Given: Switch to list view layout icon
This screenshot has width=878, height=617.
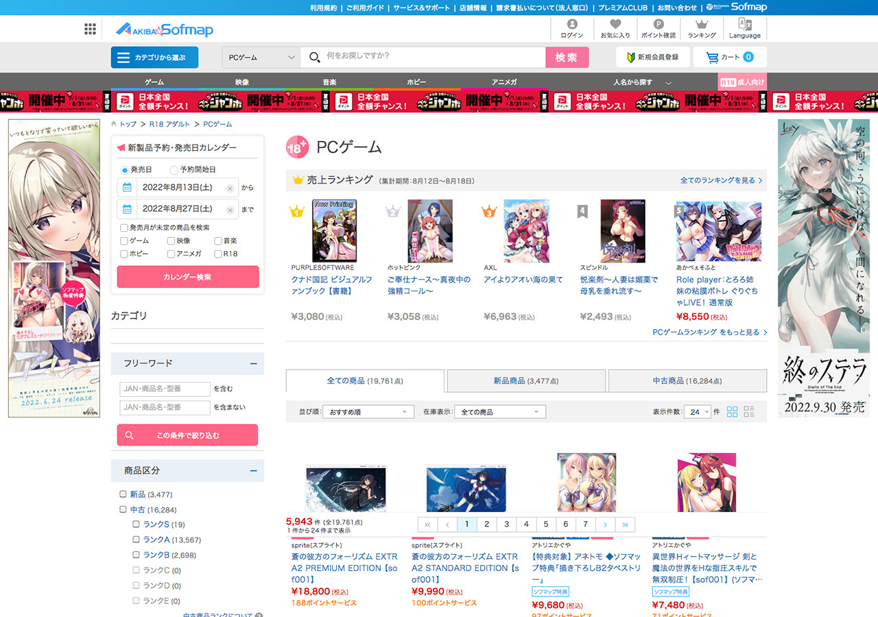Looking at the screenshot, I should 749,412.
